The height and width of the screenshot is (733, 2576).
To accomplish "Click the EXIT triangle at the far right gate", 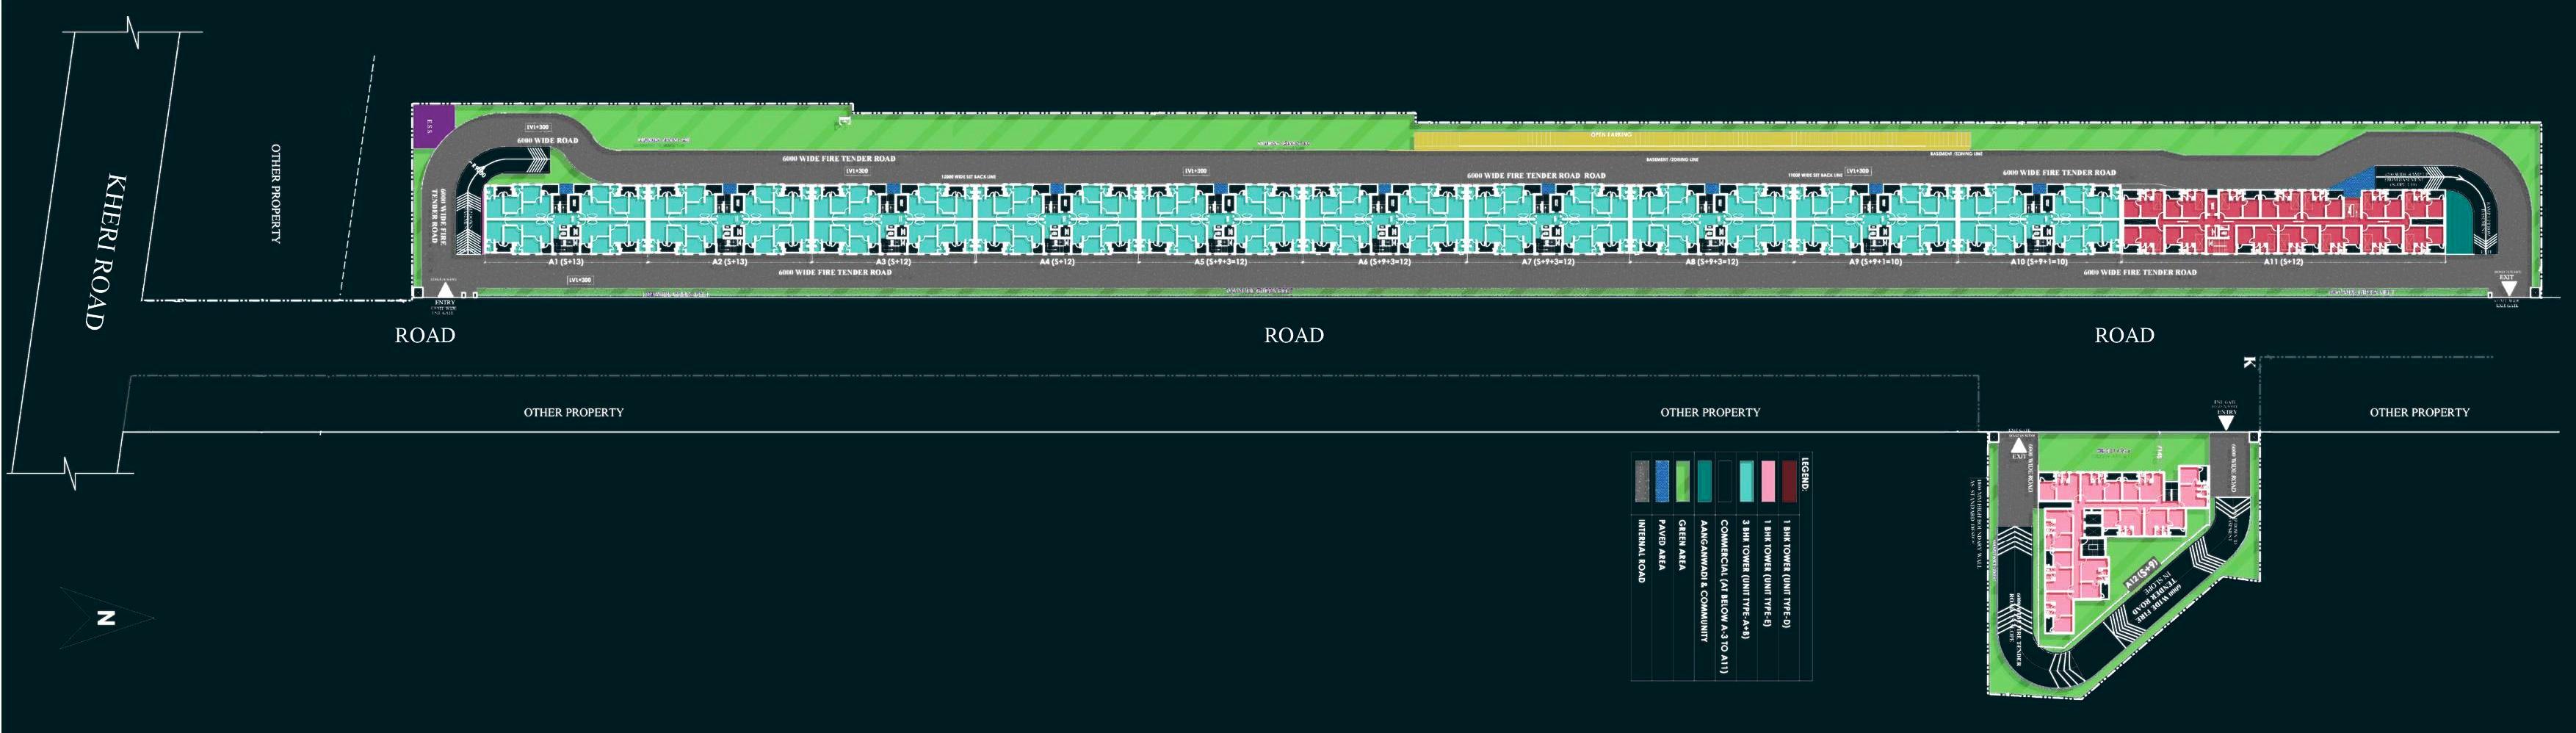I will click(x=2508, y=289).
